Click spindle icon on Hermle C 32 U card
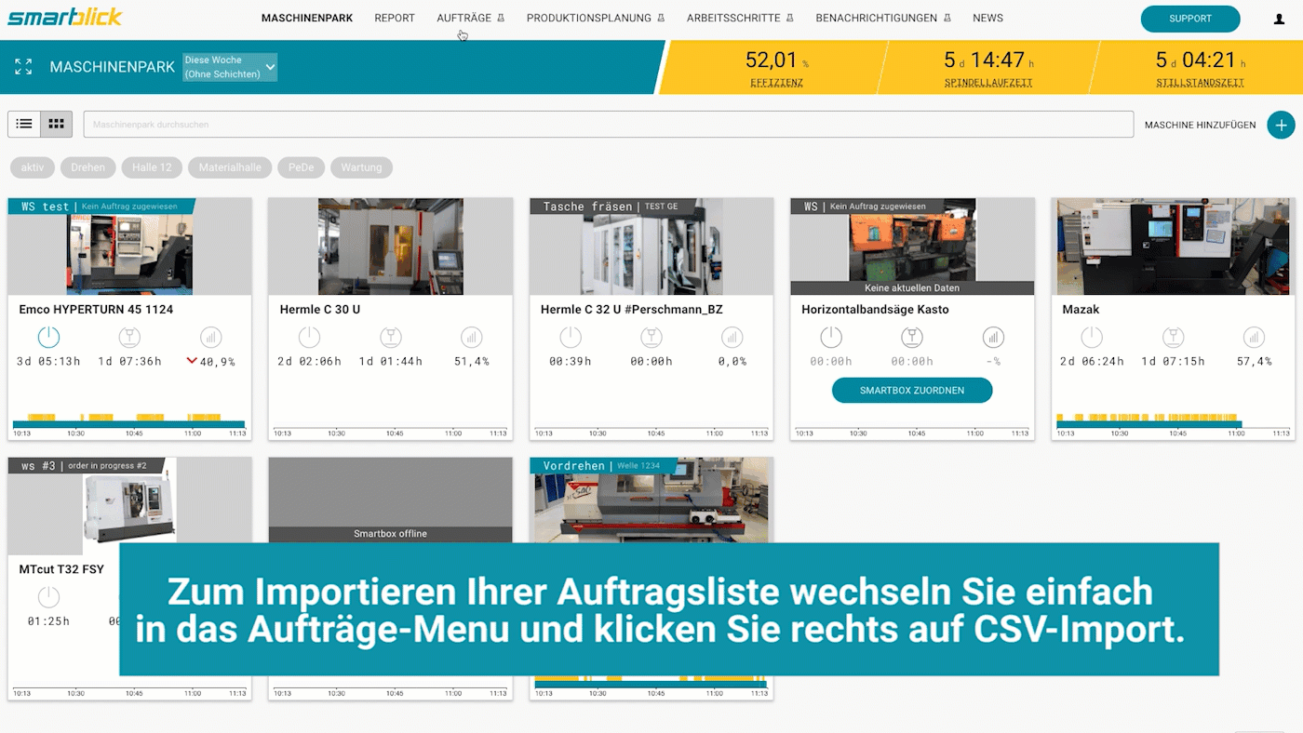 651,338
